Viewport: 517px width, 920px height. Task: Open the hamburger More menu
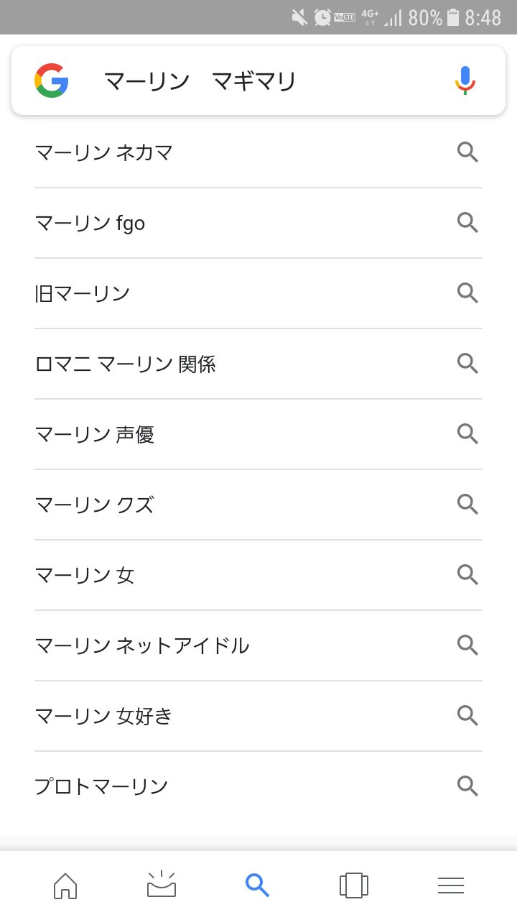point(451,885)
